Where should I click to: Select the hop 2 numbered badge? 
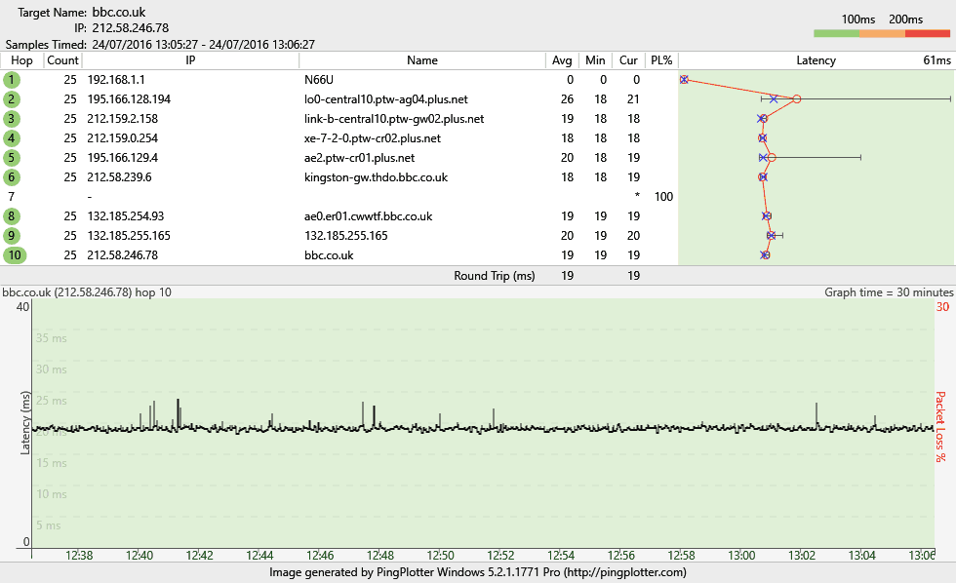point(11,98)
